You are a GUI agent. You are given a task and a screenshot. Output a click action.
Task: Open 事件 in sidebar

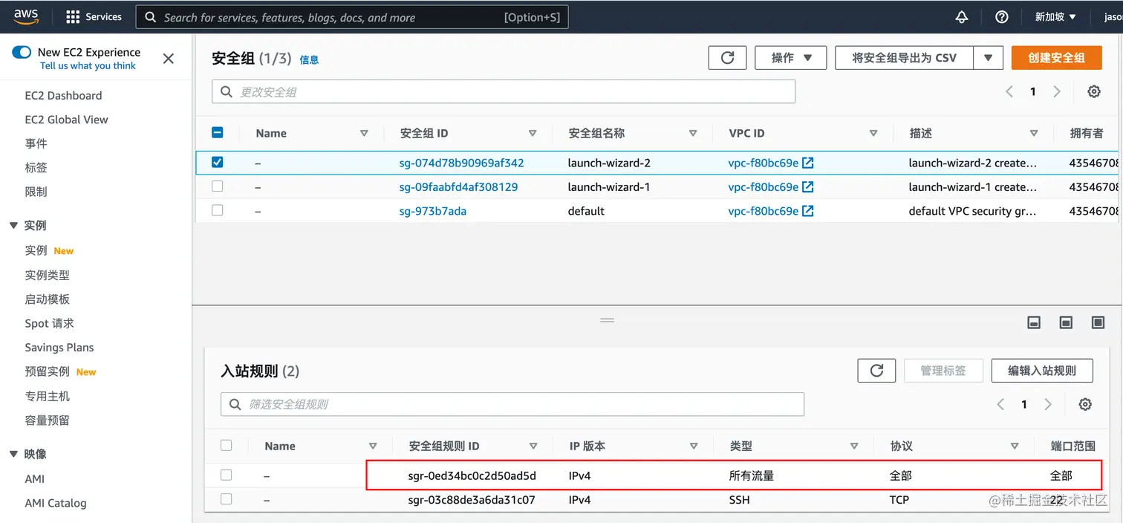pos(36,143)
